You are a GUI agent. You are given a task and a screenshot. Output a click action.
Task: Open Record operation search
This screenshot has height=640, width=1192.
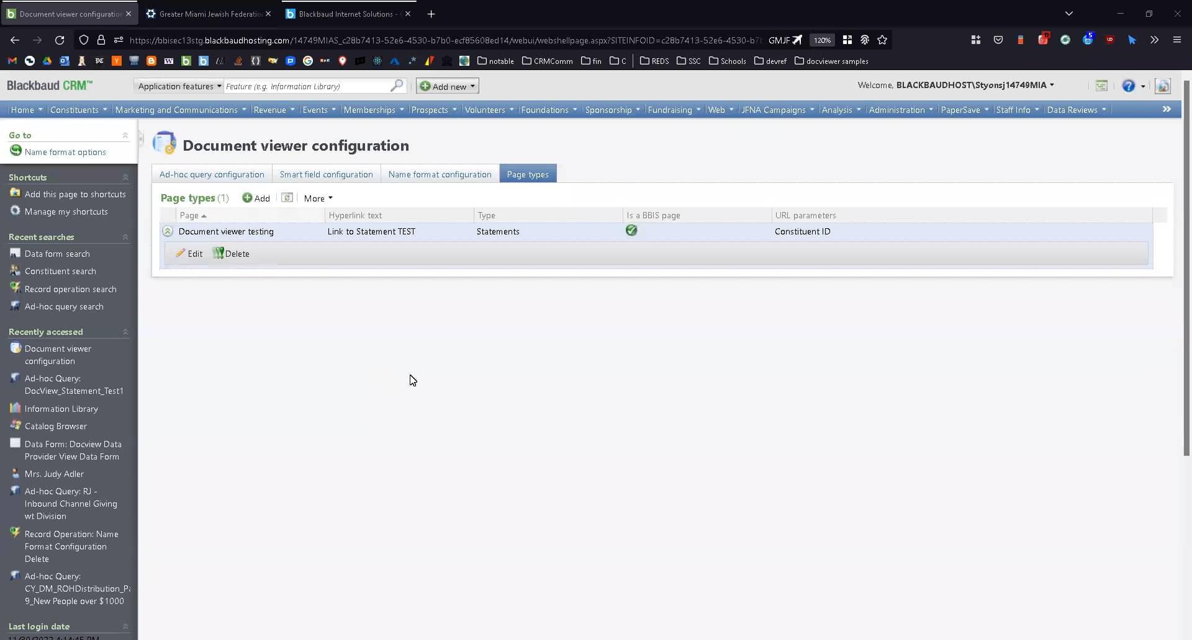[x=70, y=288]
